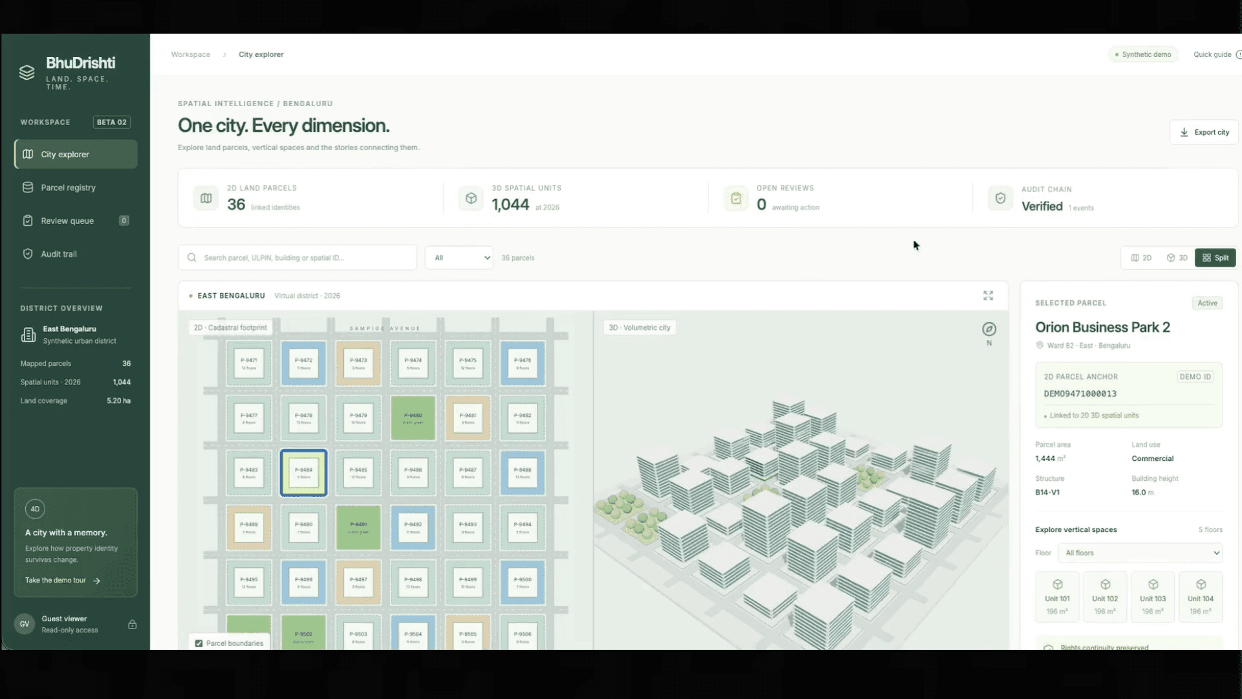Switch to Split view mode
Image resolution: width=1242 pixels, height=699 pixels.
point(1215,258)
